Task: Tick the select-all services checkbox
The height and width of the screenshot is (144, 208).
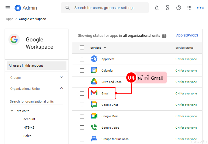Action: tap(82, 48)
